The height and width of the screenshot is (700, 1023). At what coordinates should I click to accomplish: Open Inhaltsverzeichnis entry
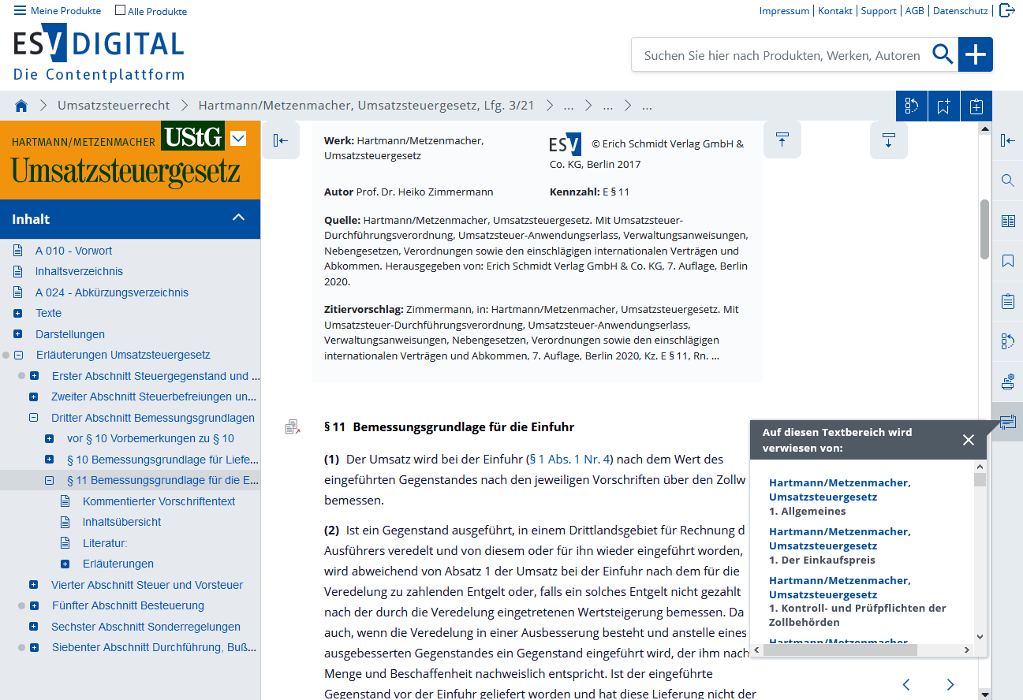pyautogui.click(x=79, y=271)
